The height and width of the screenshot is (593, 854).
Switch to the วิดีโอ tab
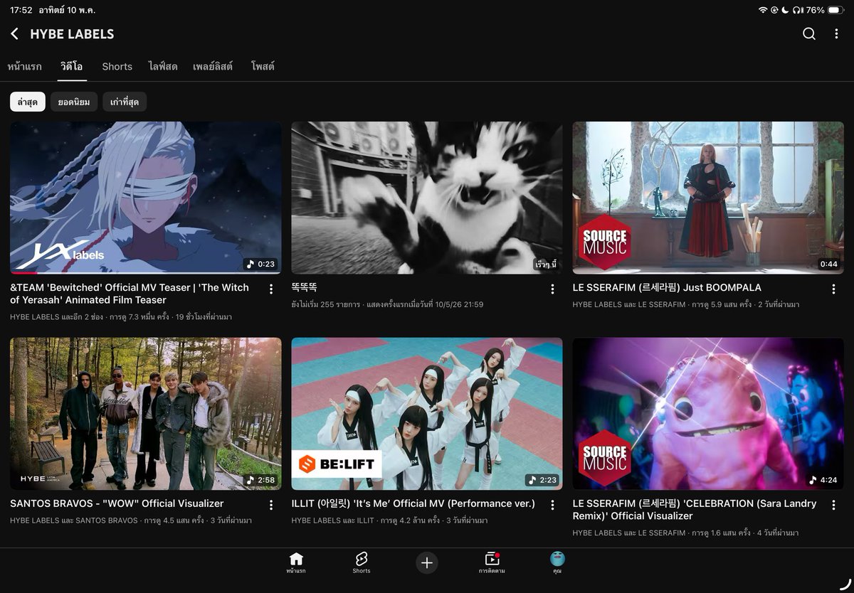[71, 66]
